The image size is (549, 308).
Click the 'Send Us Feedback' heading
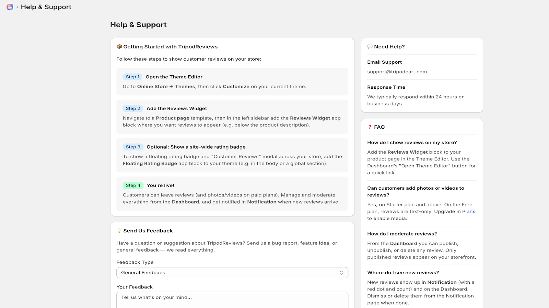(148, 231)
